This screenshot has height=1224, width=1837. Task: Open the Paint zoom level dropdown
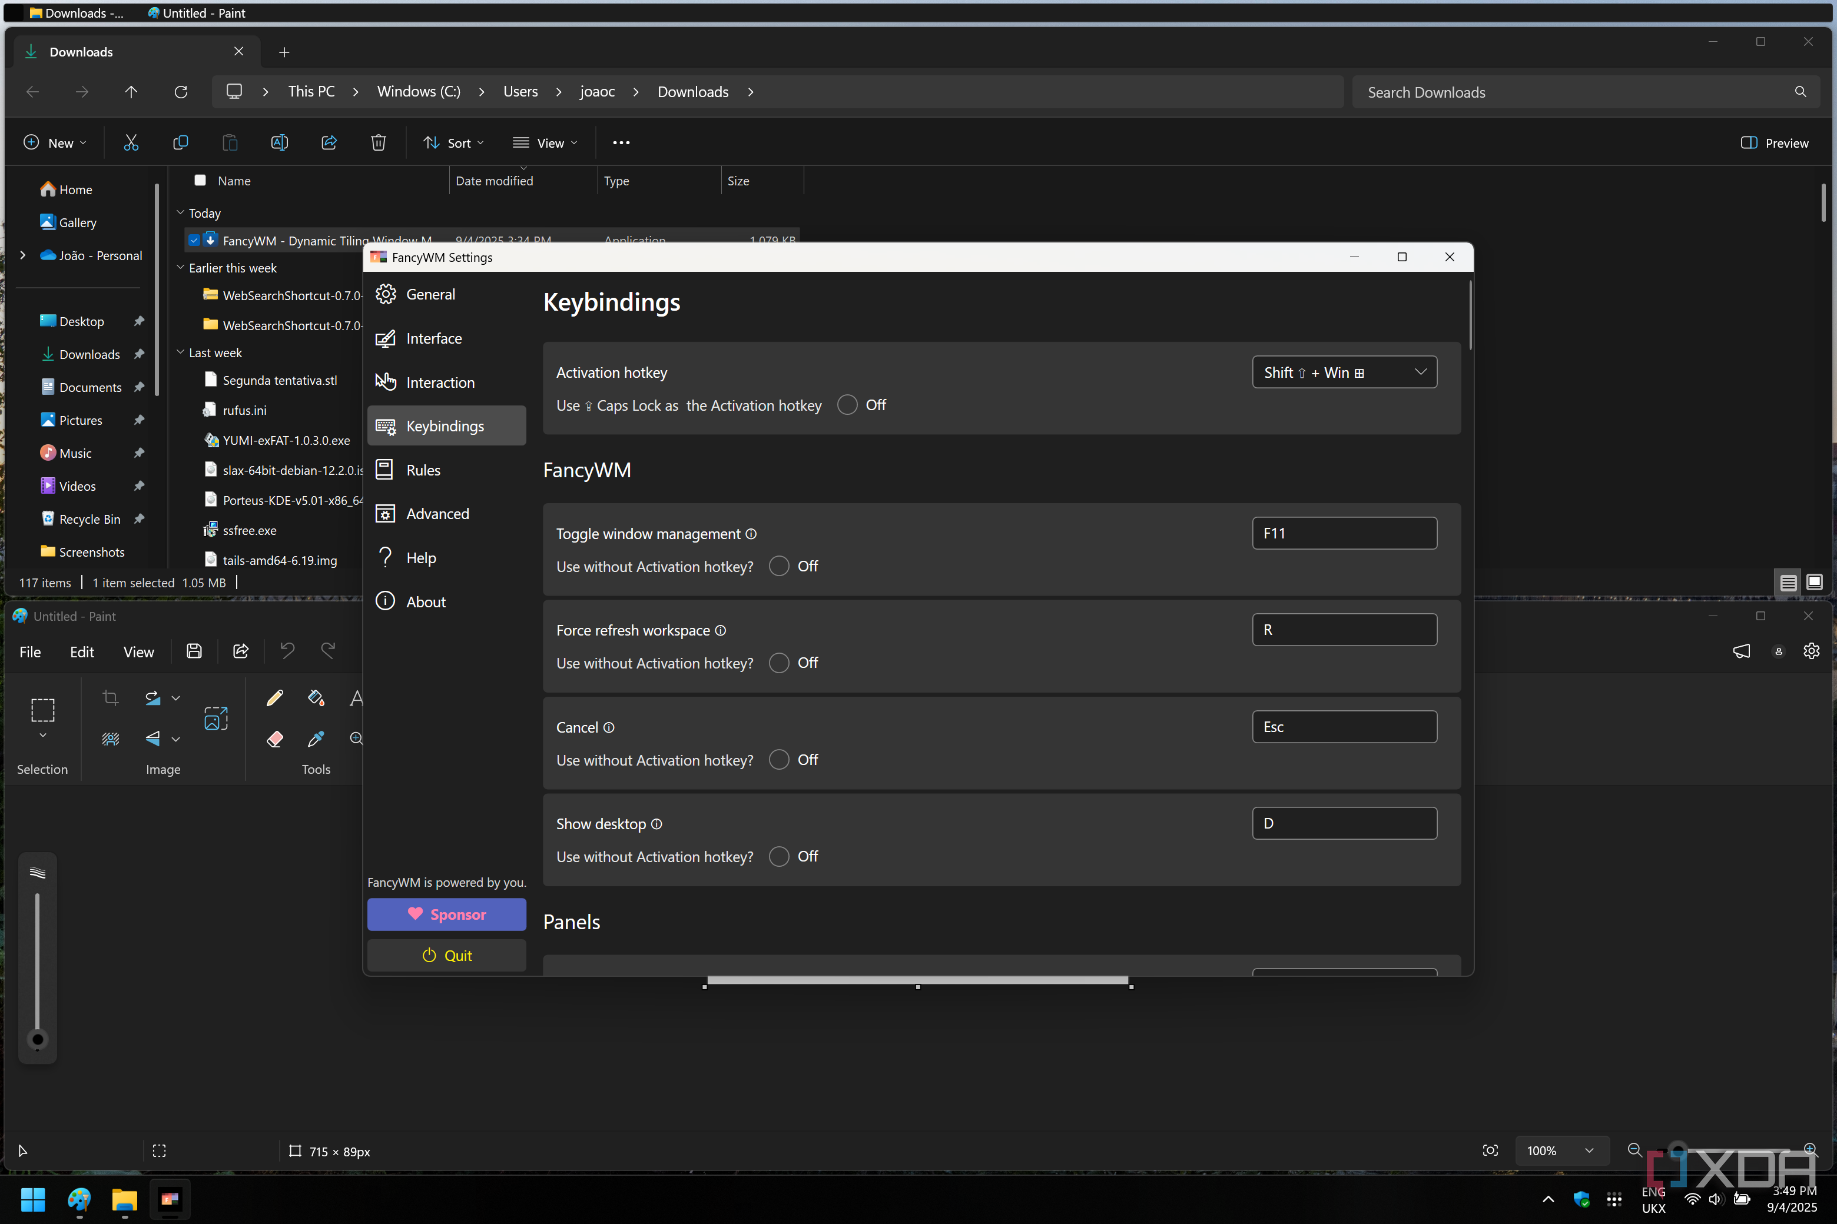pos(1561,1150)
